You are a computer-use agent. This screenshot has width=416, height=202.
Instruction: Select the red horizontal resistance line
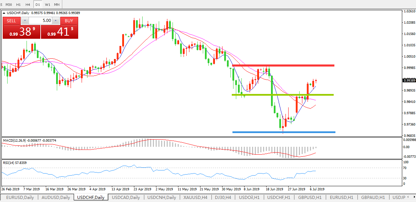(x=283, y=65)
